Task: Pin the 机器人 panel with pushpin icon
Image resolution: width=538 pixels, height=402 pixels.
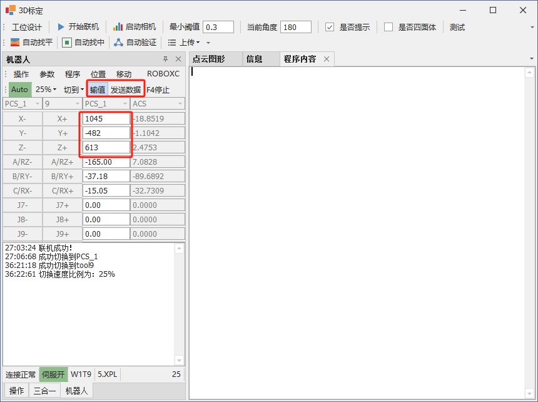Action: (x=166, y=59)
